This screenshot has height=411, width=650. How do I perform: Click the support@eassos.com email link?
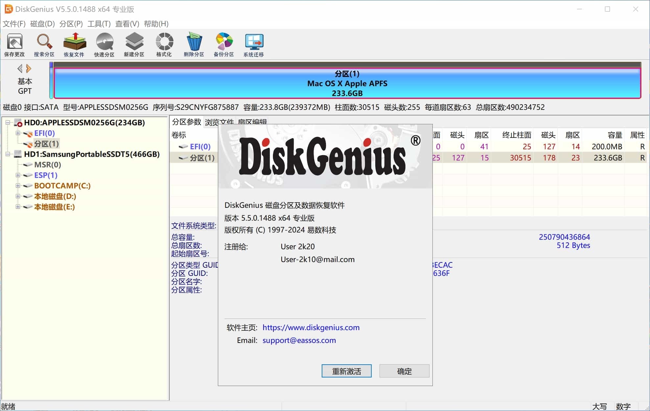pos(299,340)
